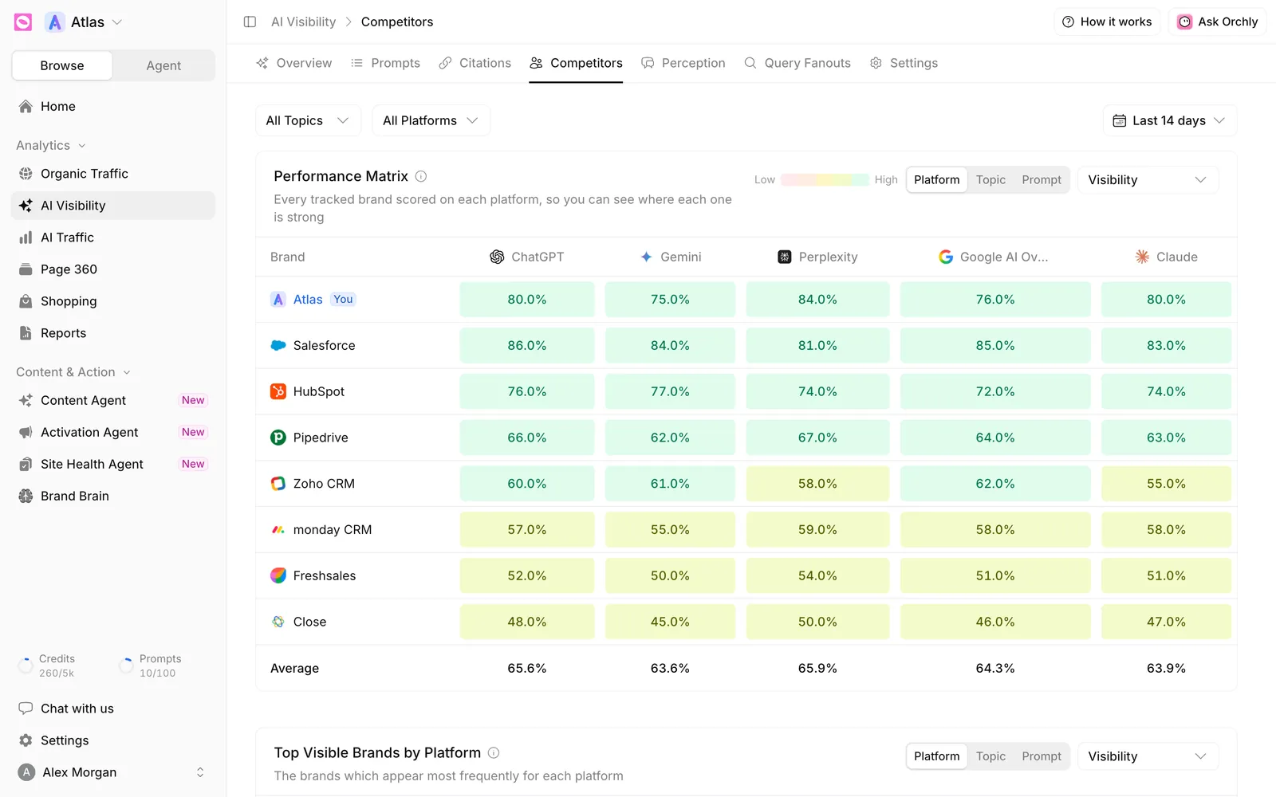
Task: Click the Pipedrive brand logo
Action: point(278,438)
